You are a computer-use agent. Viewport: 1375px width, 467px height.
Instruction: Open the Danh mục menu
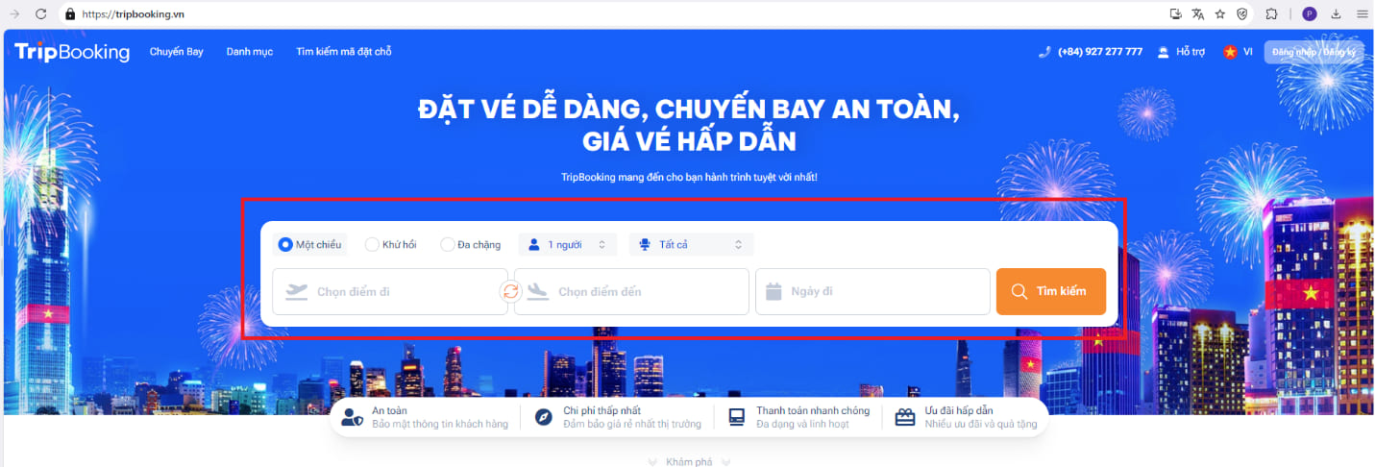[x=249, y=52]
